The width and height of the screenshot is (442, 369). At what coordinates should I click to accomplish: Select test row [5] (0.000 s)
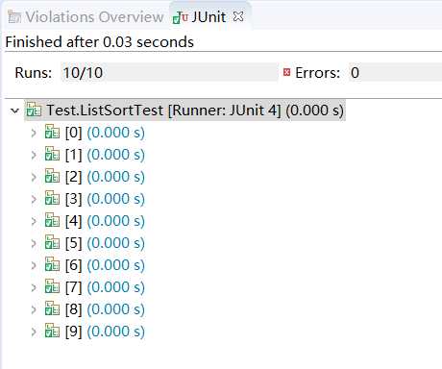pos(105,243)
